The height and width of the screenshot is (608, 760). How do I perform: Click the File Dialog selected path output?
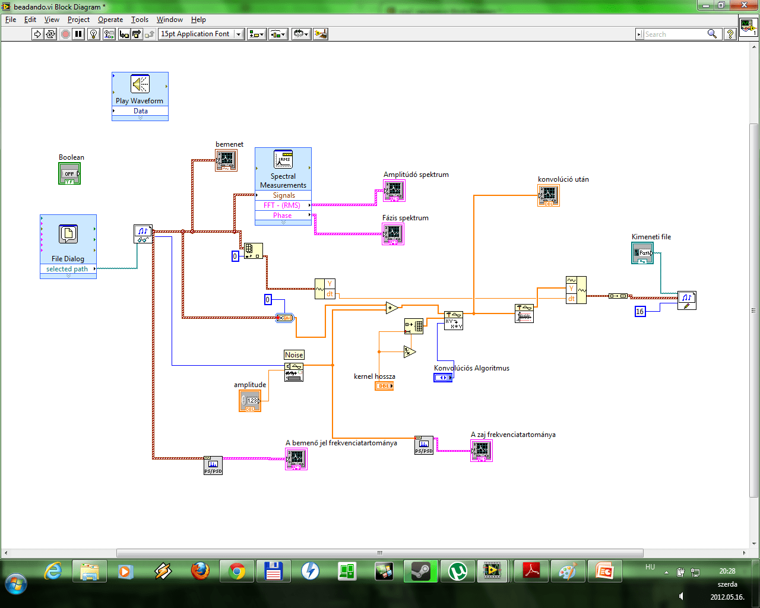(68, 269)
